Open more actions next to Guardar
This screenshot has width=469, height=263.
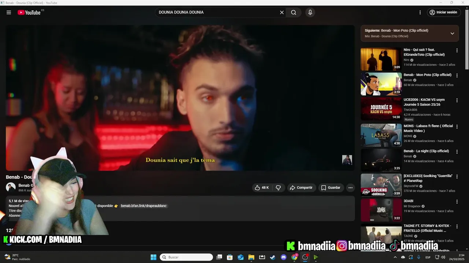[x=350, y=188]
